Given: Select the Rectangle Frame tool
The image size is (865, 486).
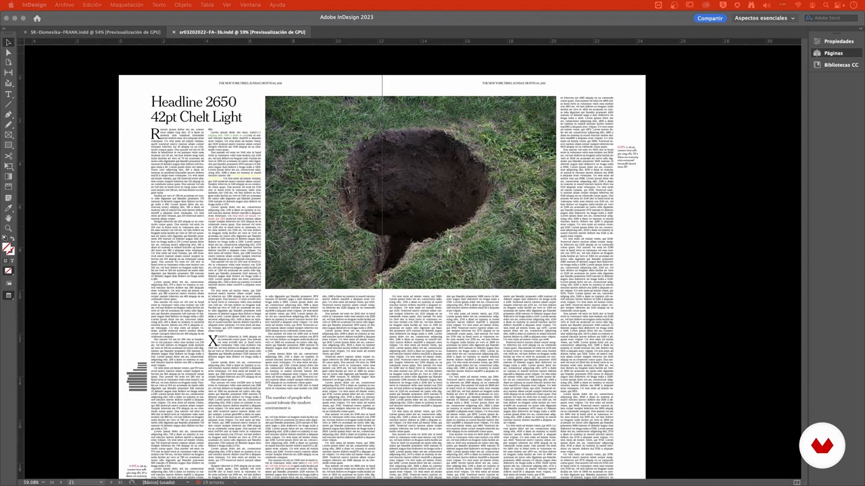Looking at the screenshot, I should pyautogui.click(x=9, y=134).
